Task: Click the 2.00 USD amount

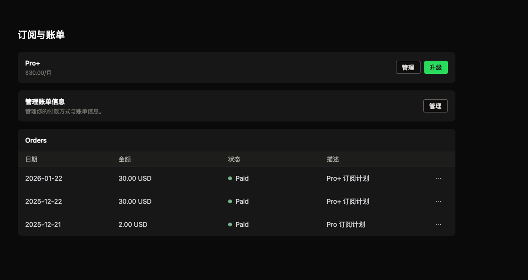Action: click(x=133, y=224)
